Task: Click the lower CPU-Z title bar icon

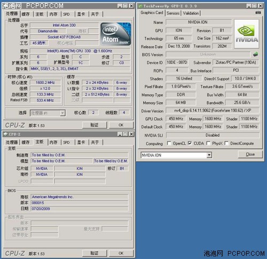Action: click(6, 134)
